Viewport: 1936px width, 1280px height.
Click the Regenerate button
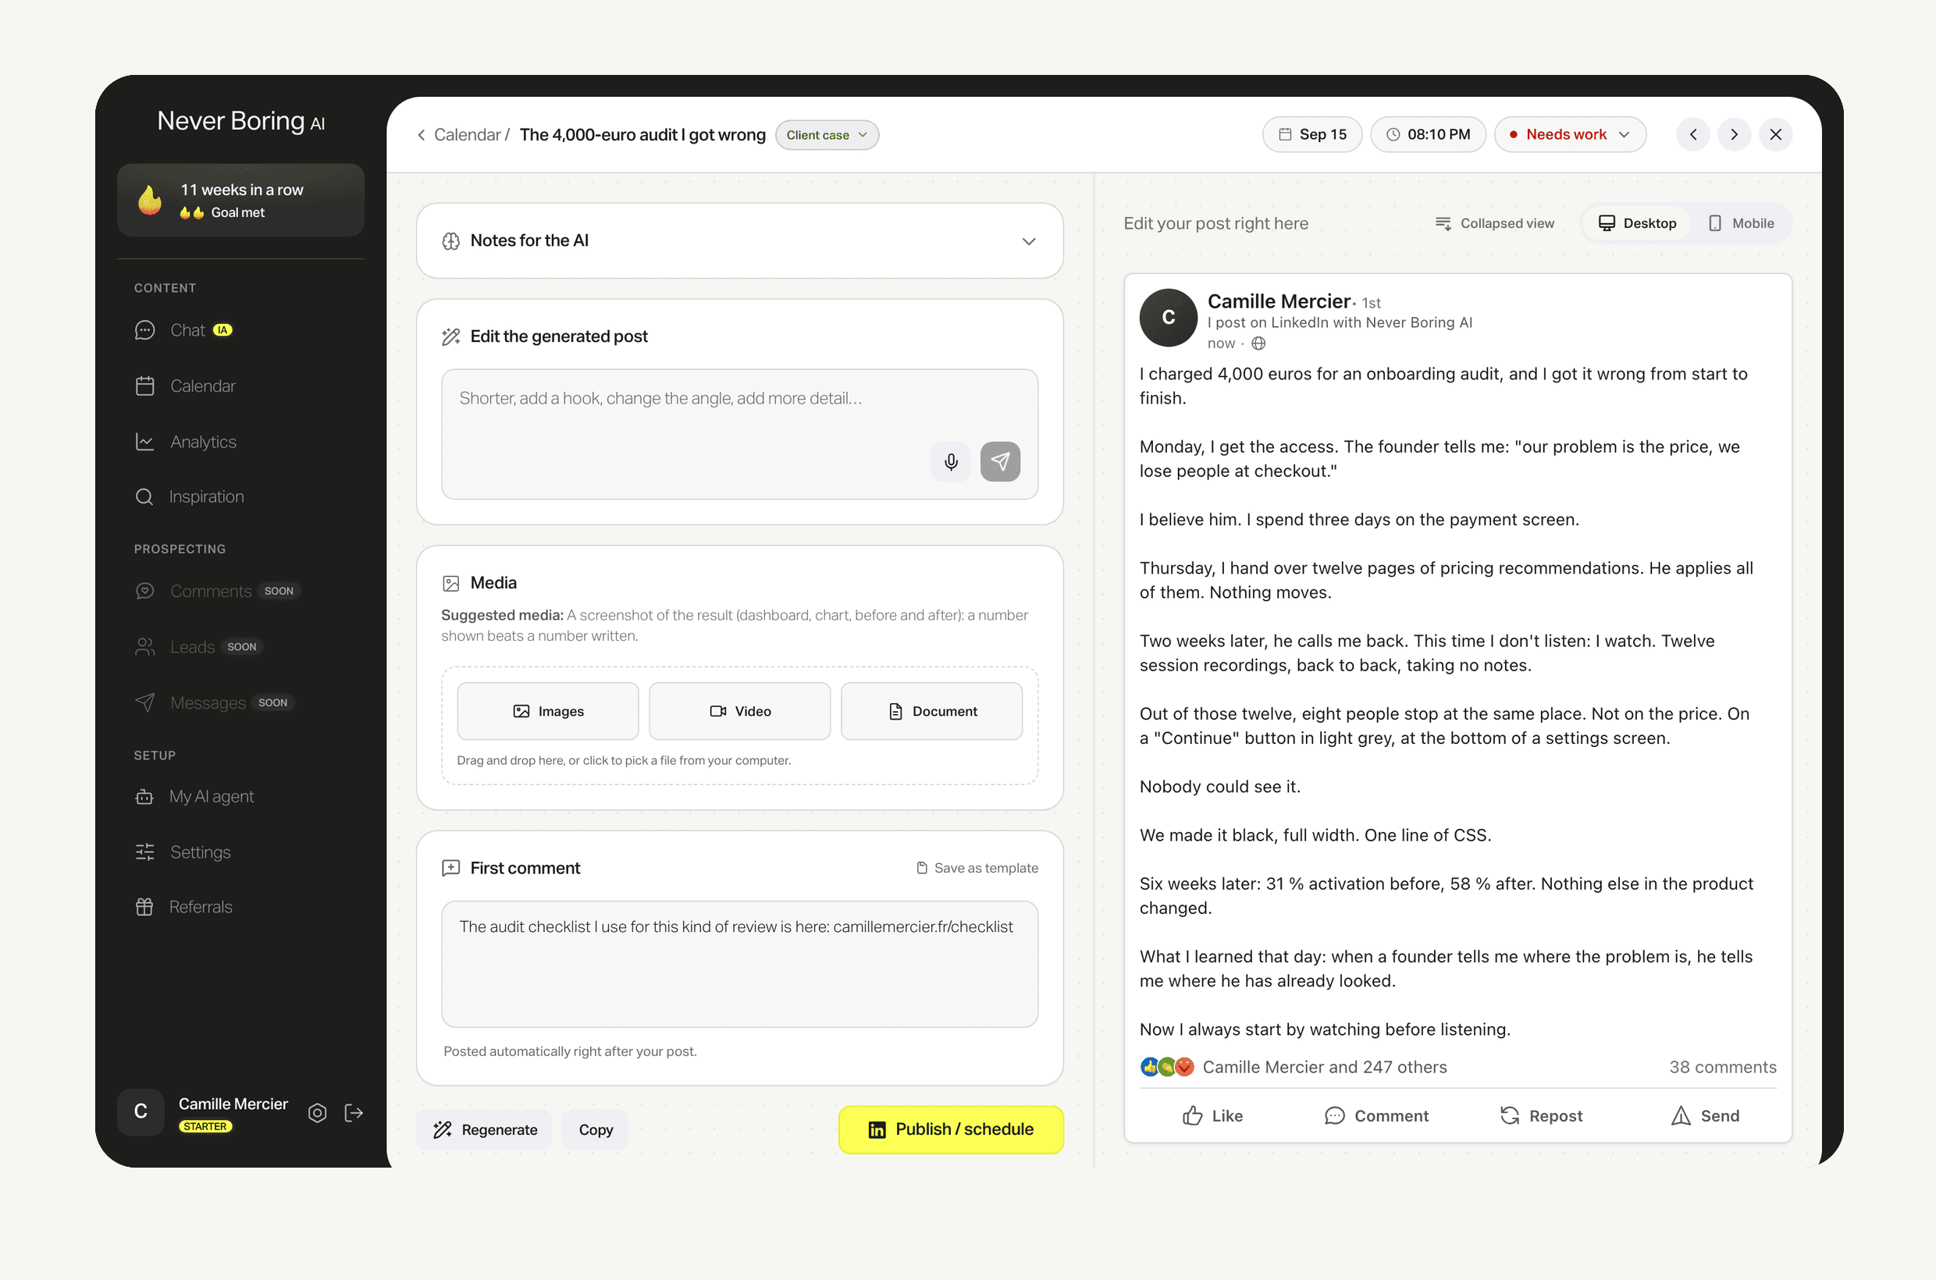click(484, 1130)
